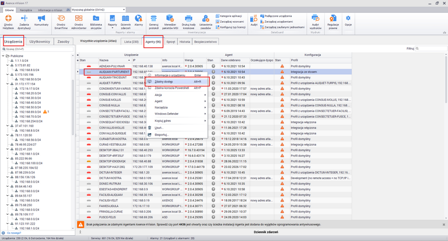This screenshot has height=241, width=448.
Task: Collapse the 85.222.96.66 tree node
Action: coord(8,158)
